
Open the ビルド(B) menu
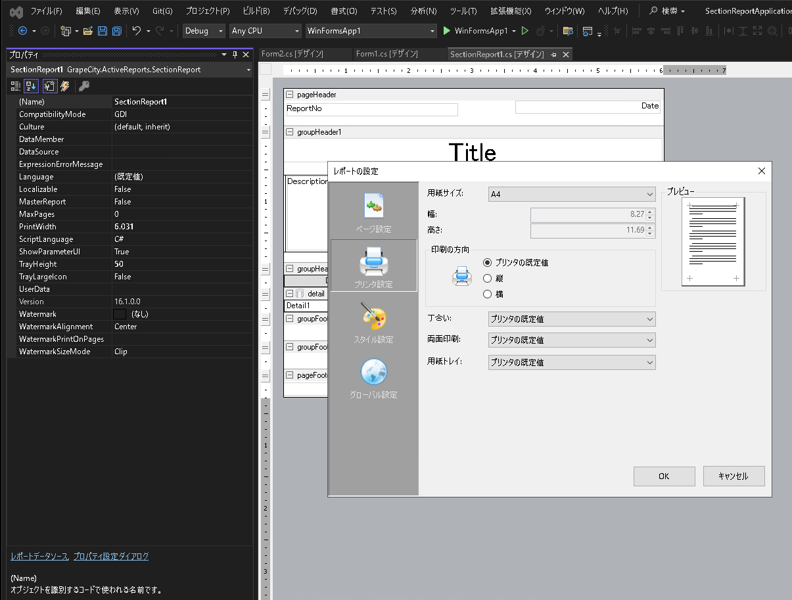coord(256,11)
